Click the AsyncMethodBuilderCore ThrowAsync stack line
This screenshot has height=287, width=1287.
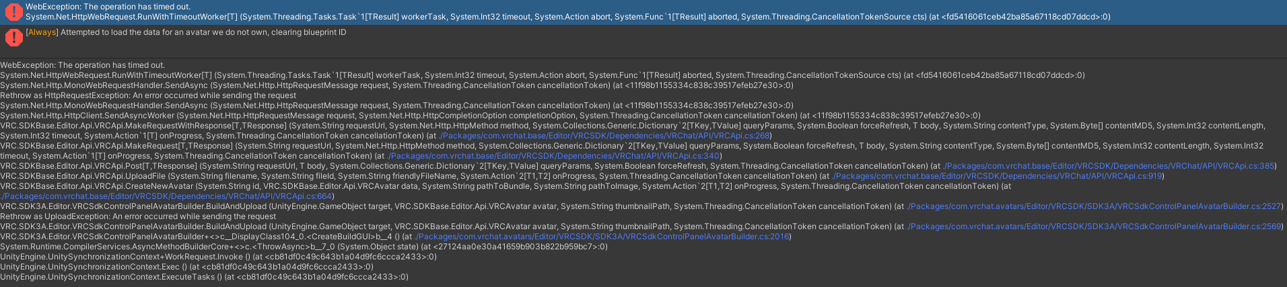pos(303,247)
